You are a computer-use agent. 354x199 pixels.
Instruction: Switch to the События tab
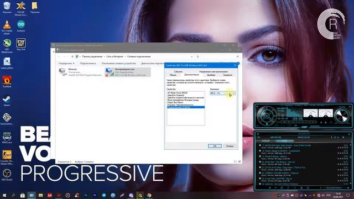tap(178, 71)
